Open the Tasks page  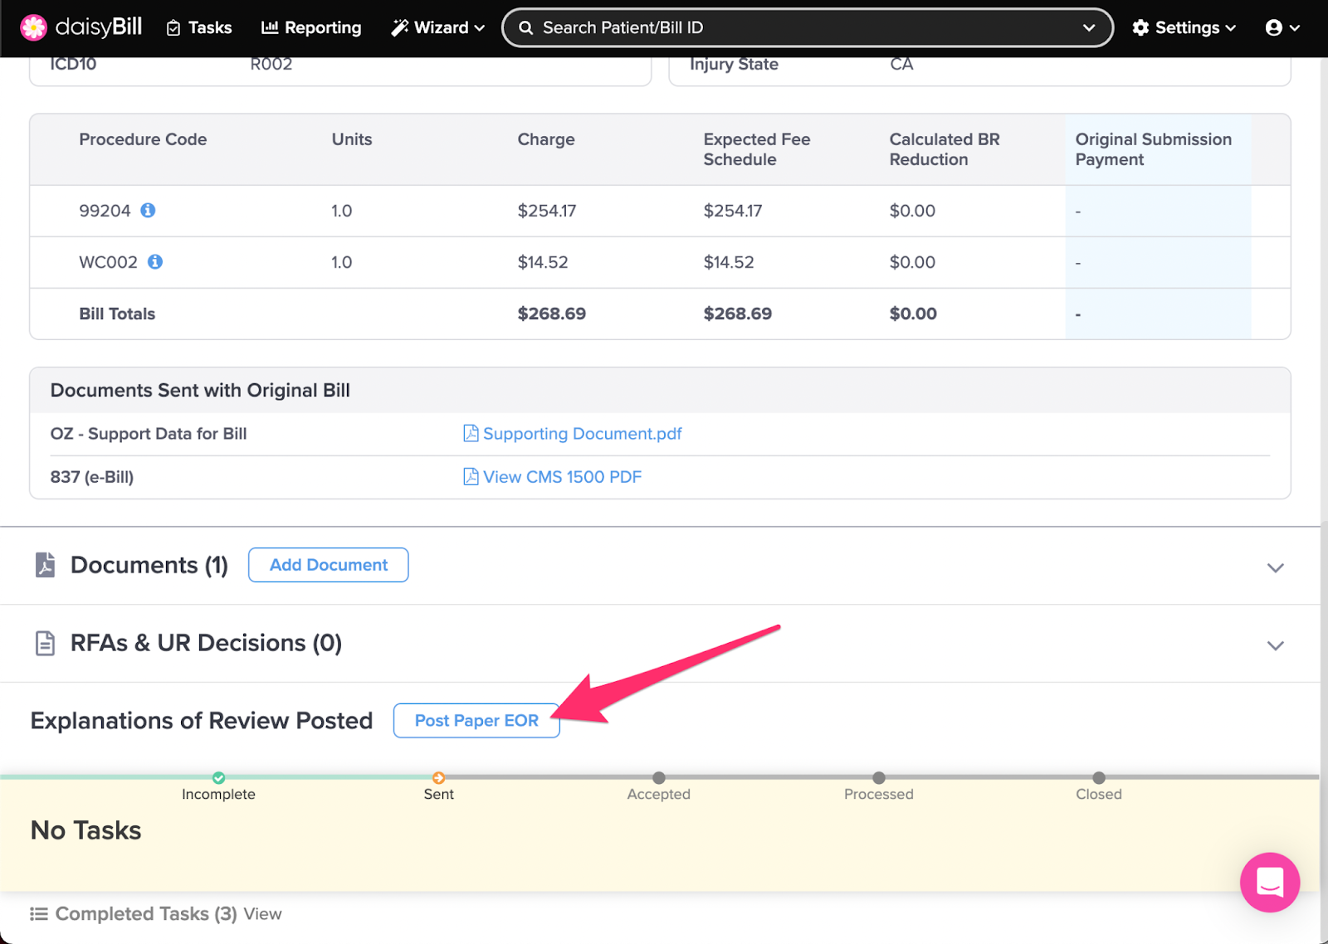pyautogui.click(x=199, y=27)
